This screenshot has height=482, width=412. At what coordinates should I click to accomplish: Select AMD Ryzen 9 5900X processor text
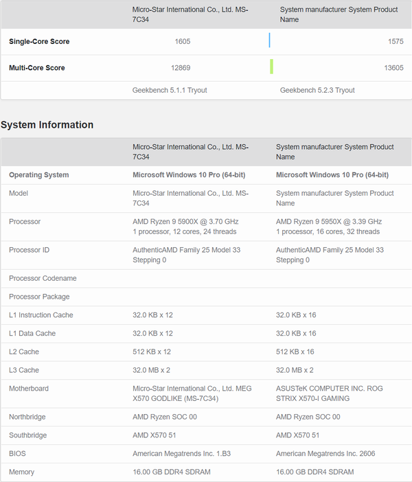[x=185, y=222]
